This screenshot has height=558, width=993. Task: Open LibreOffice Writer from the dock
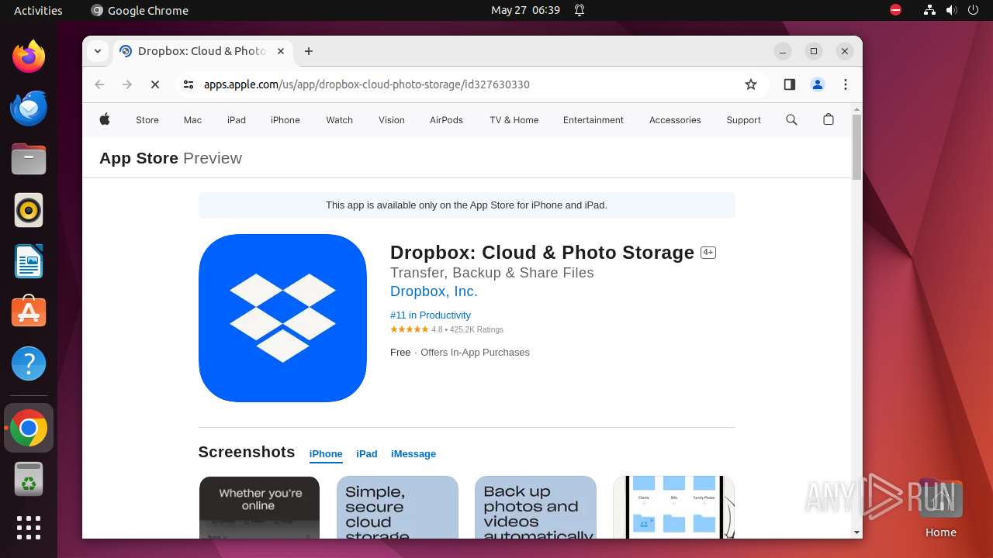pos(29,261)
